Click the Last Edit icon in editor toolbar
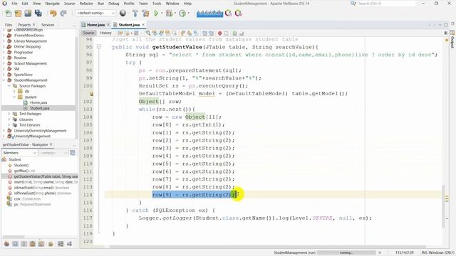The height and width of the screenshot is (256, 456). tap(120, 33)
